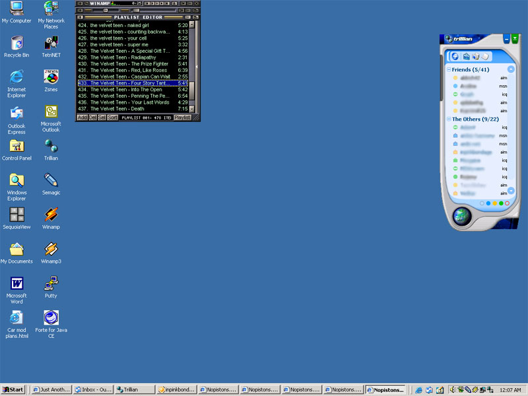The height and width of the screenshot is (396, 528).
Task: Open the TetriNET desktop shortcut
Action: pos(51,44)
